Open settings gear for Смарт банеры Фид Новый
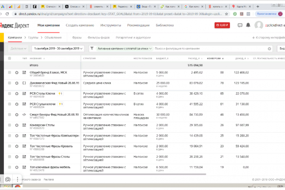 click(17, 115)
